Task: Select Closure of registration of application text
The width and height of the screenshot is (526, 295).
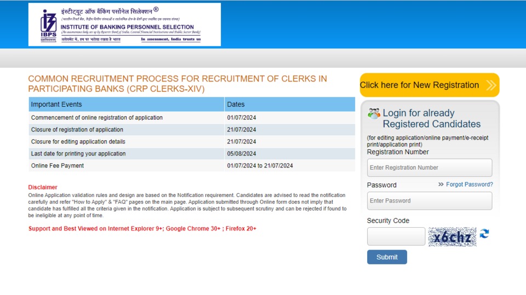Action: click(x=77, y=130)
